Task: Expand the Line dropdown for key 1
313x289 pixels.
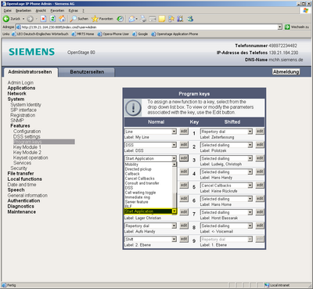Action: point(174,132)
